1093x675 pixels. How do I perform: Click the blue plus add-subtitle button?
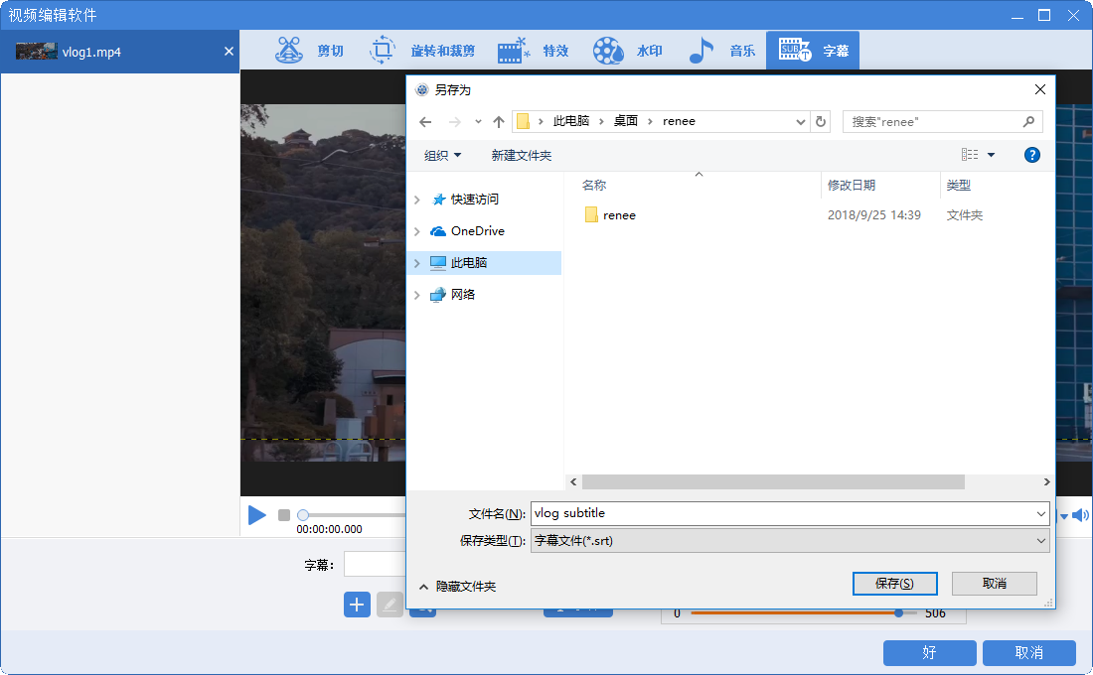357,604
